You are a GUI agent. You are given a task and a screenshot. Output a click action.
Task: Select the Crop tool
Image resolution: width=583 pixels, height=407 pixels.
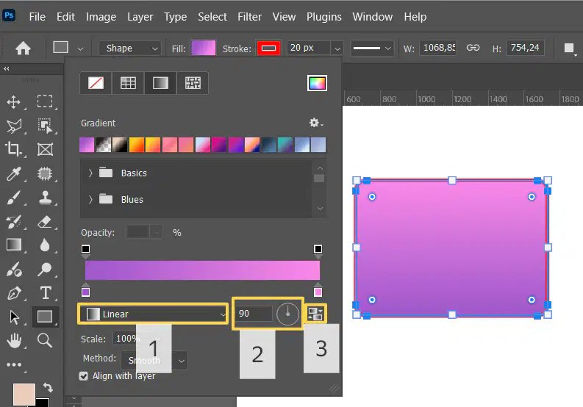tap(13, 149)
